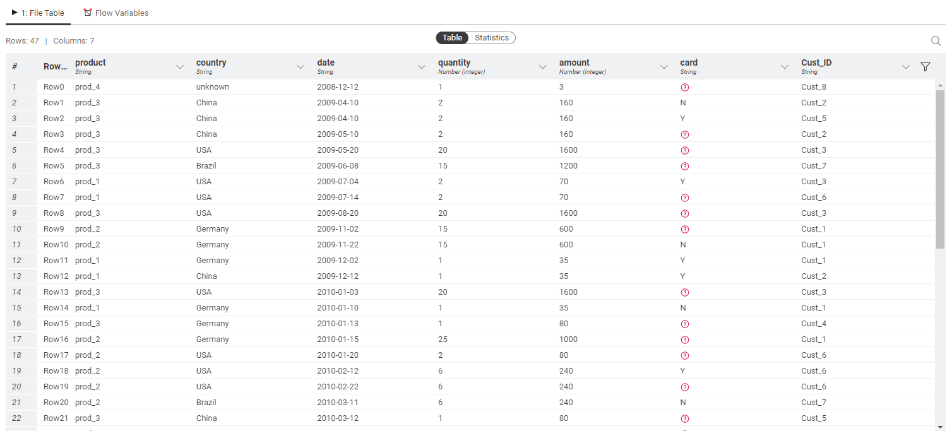
Task: Open the country column dropdown
Action: (x=300, y=67)
